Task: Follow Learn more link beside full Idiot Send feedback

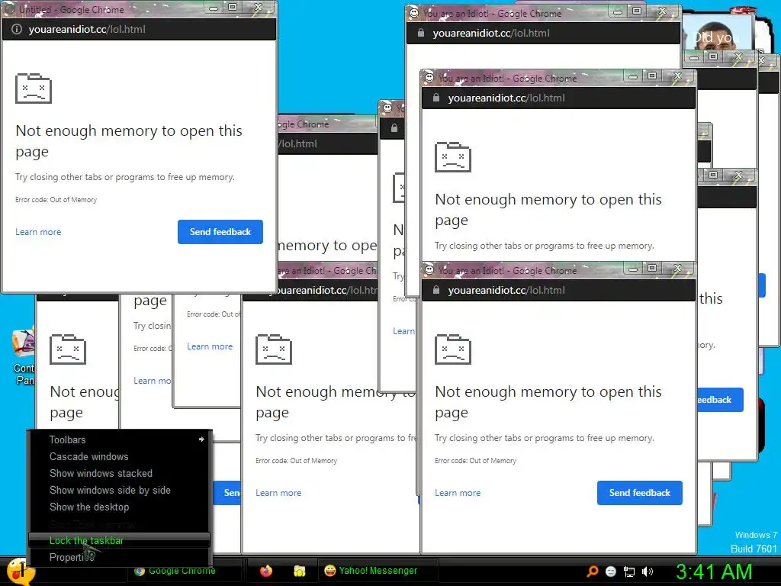Action: (458, 493)
